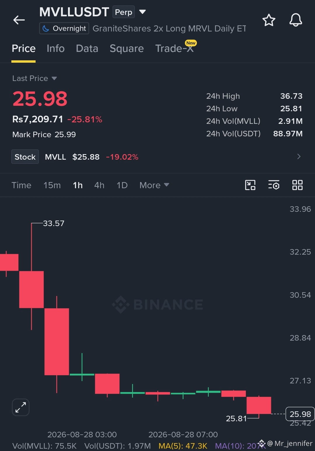The width and height of the screenshot is (315, 451).
Task: Open the MVLLUSDT Perp pair dropdown
Action: [142, 12]
